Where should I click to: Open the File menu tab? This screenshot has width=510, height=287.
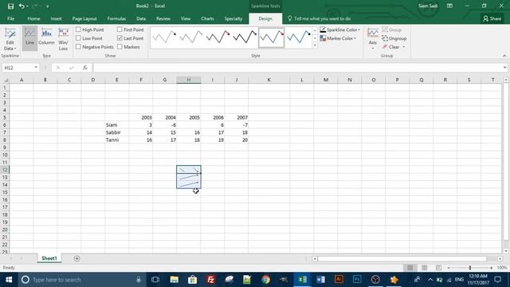click(x=10, y=18)
